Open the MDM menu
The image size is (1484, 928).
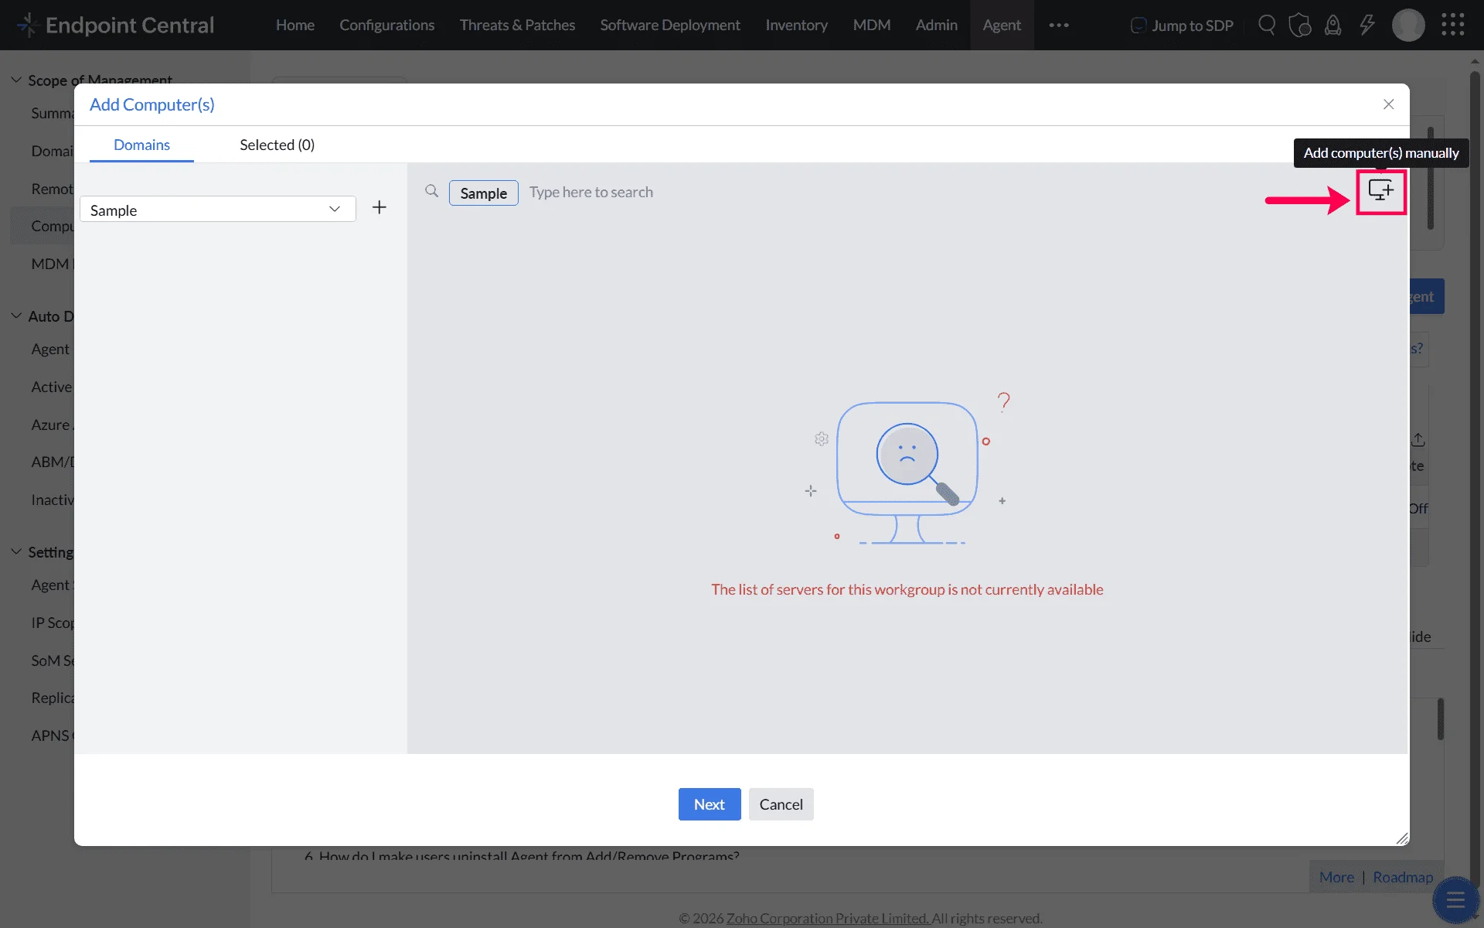[871, 25]
